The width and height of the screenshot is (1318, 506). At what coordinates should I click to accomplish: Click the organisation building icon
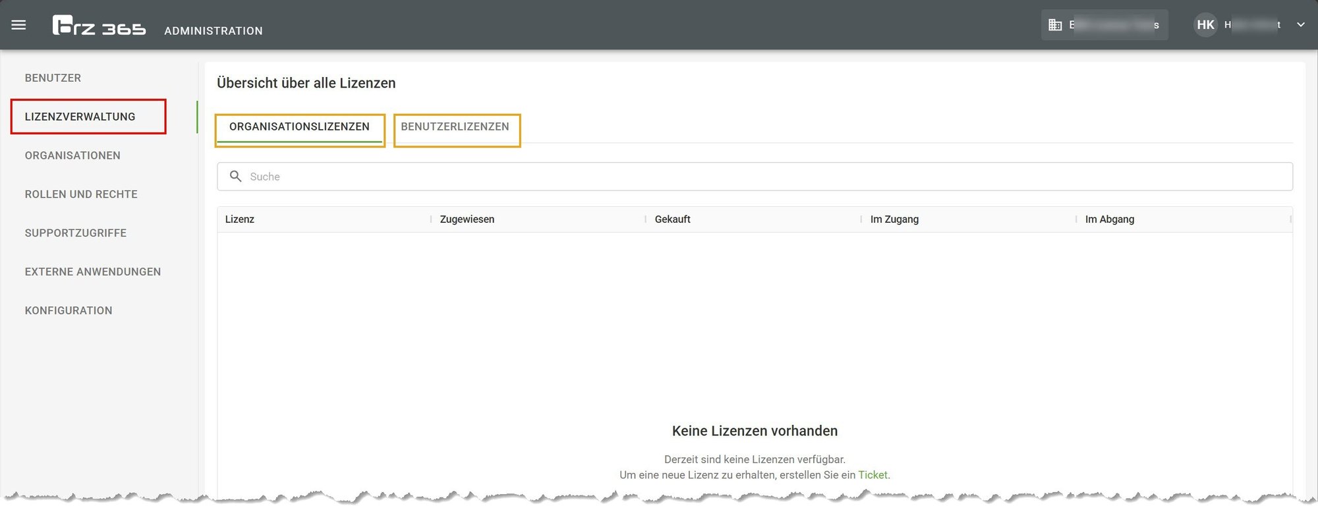point(1055,25)
